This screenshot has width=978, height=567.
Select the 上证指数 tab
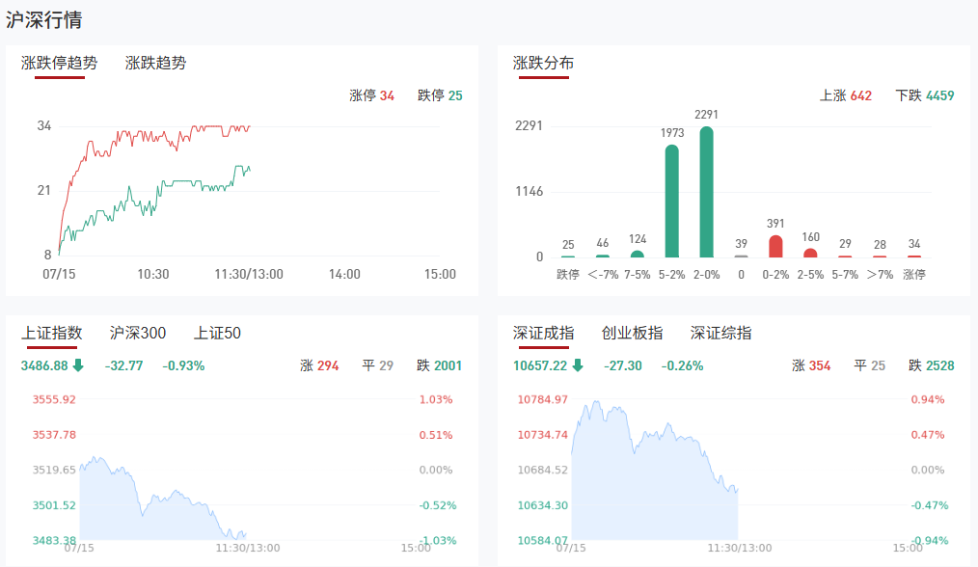click(52, 334)
